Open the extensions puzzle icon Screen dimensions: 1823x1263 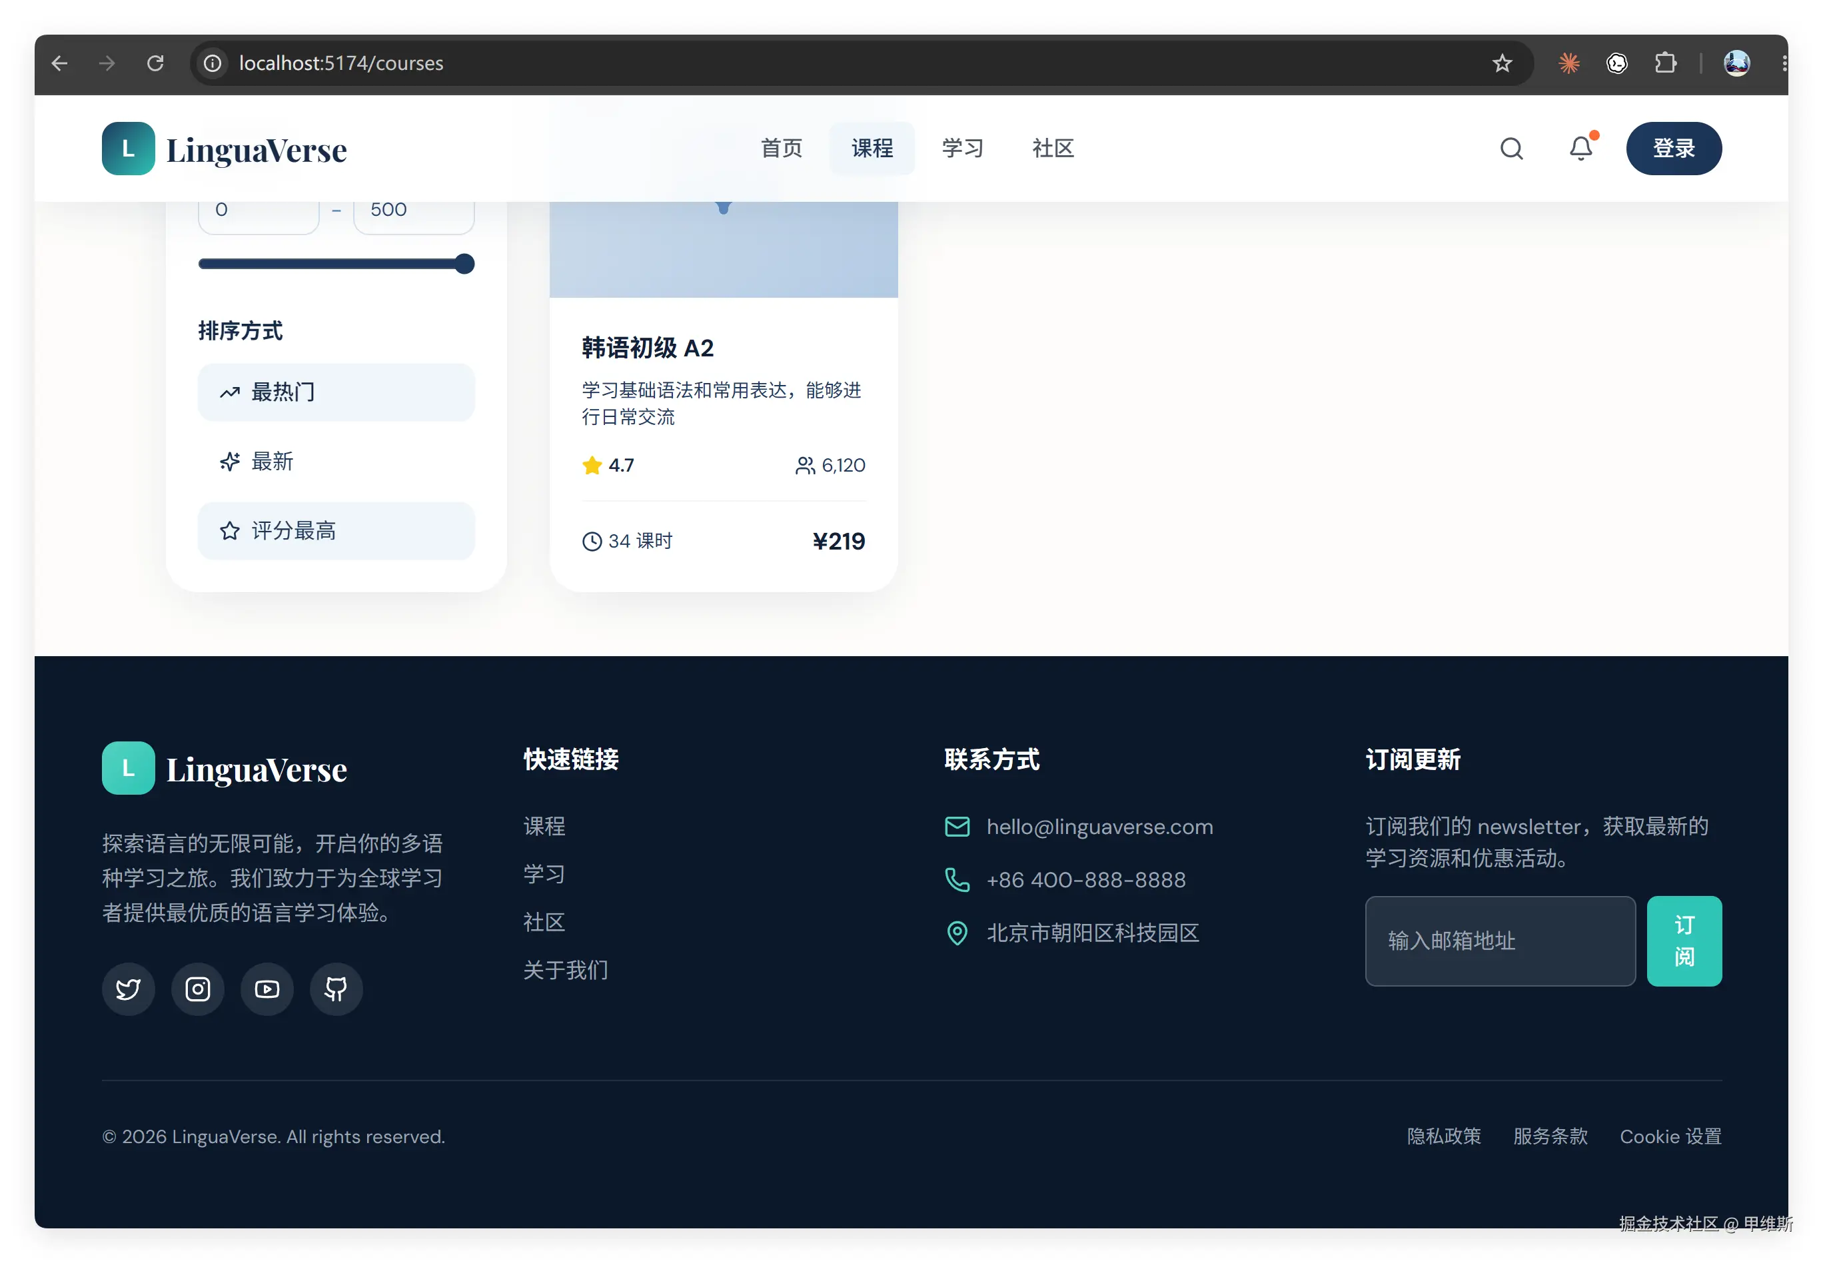pos(1664,63)
